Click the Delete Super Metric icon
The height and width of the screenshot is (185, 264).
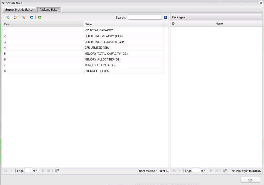(x=24, y=17)
